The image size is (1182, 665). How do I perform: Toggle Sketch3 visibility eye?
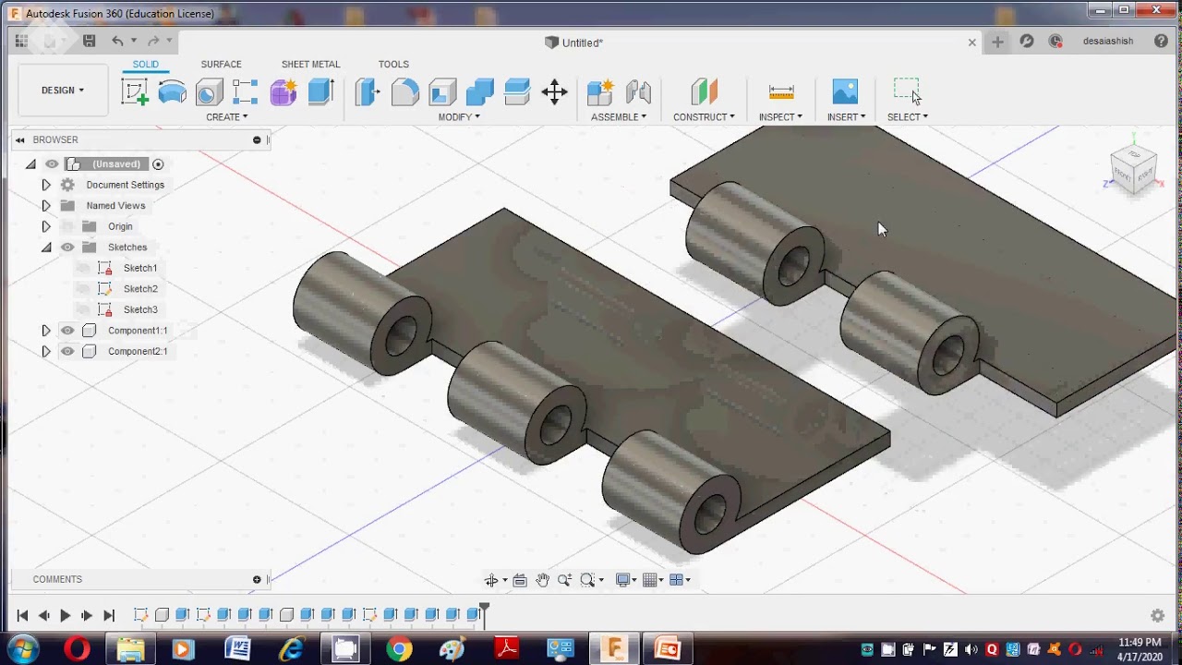[x=83, y=309]
